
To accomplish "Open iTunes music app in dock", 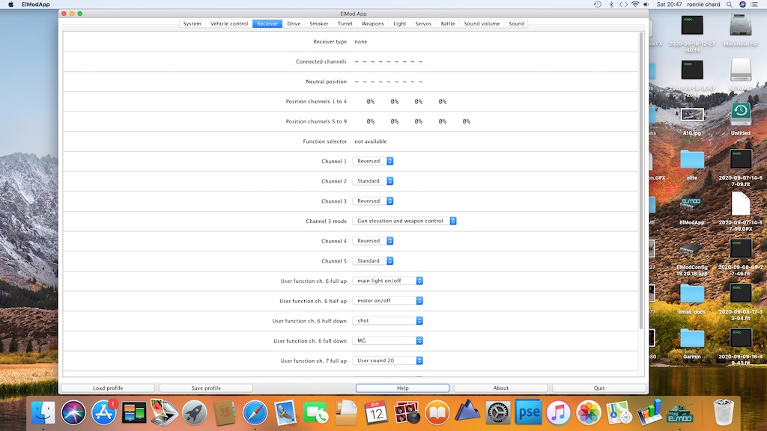I will click(558, 412).
